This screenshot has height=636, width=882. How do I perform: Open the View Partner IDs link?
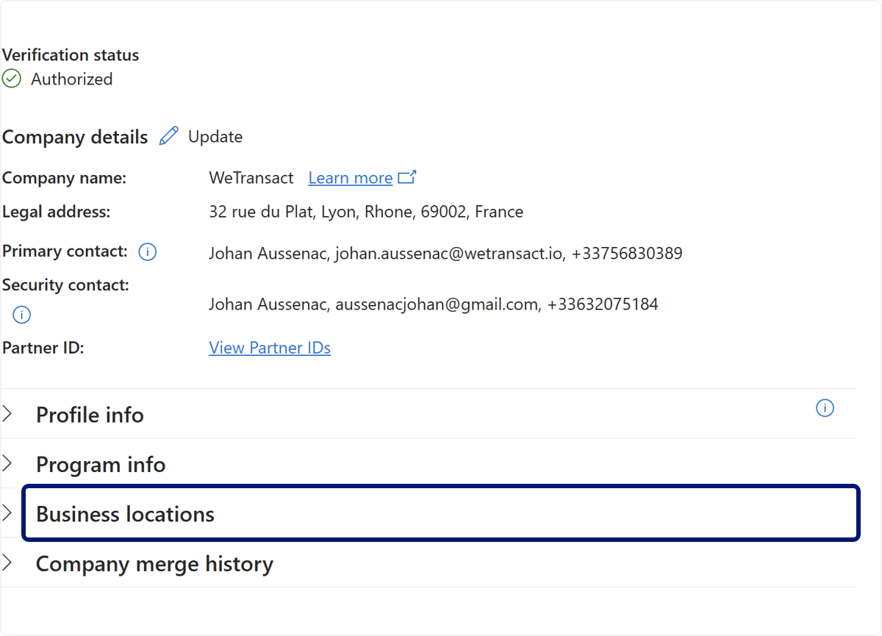tap(270, 348)
